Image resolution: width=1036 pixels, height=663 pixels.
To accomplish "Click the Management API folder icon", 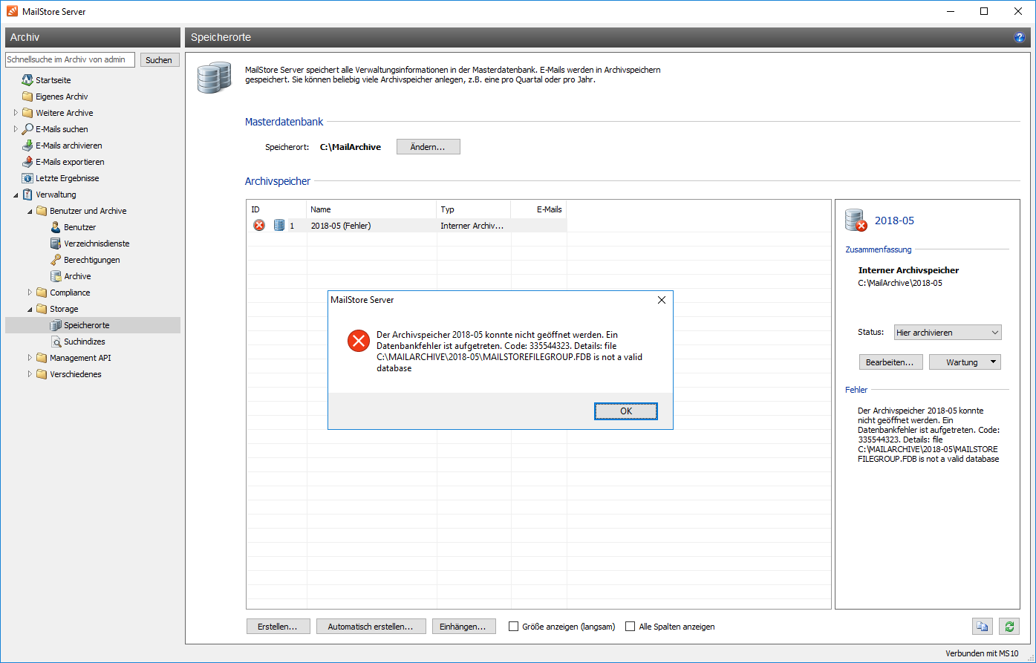I will [42, 358].
